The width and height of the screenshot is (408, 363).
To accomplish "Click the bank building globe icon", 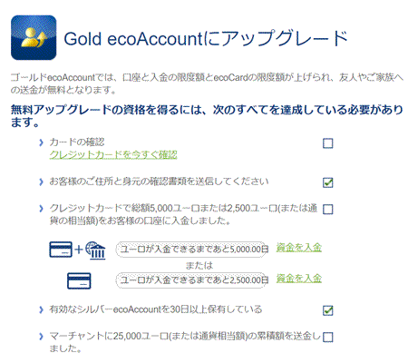I will click(95, 250).
